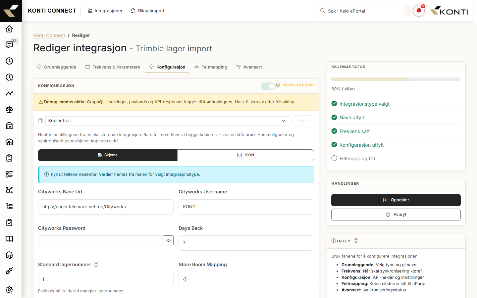This screenshot has width=477, height=298.
Task: Open the balance scales sidebar icon
Action: point(9,110)
